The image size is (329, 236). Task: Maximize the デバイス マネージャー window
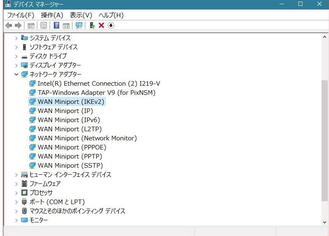click(300, 4)
